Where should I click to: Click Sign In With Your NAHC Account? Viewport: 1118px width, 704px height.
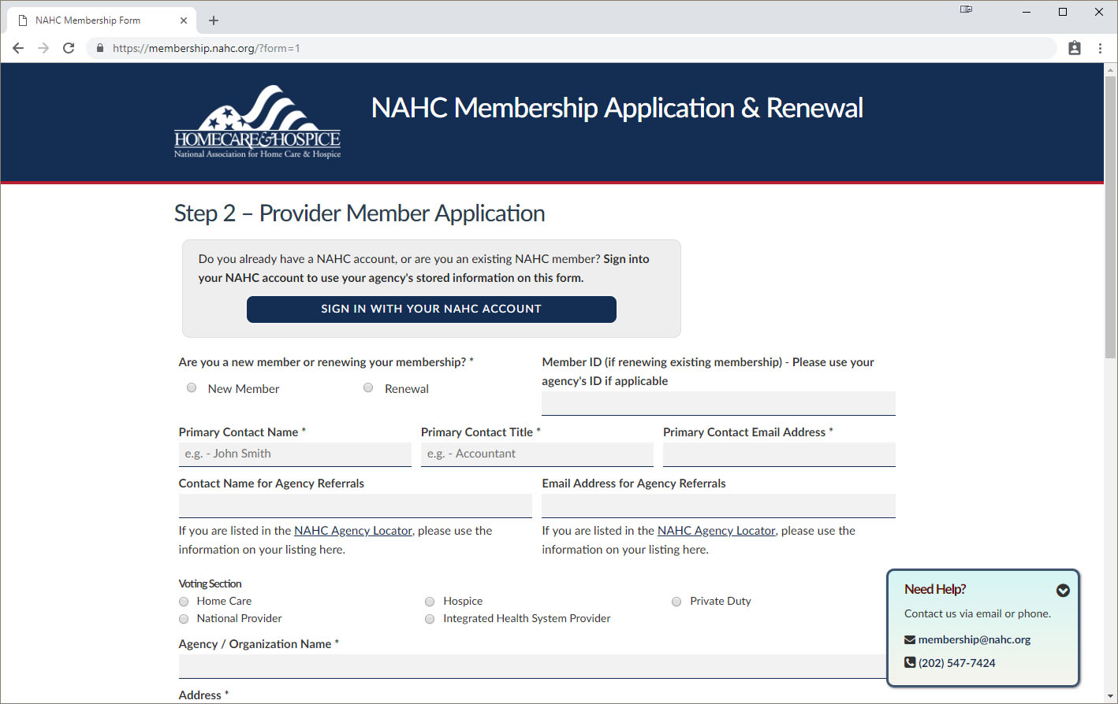pyautogui.click(x=431, y=309)
